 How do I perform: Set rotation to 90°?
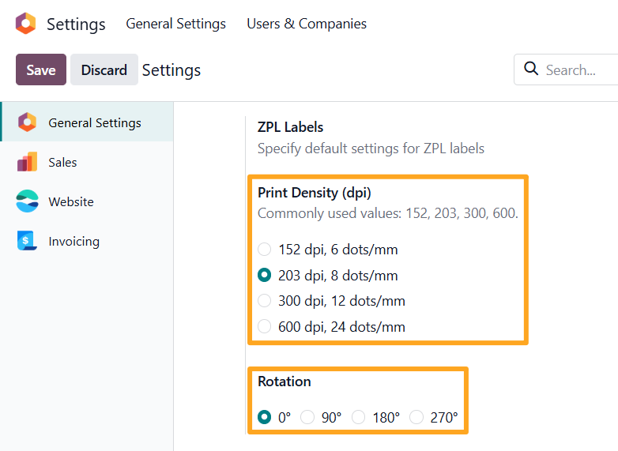click(x=307, y=417)
